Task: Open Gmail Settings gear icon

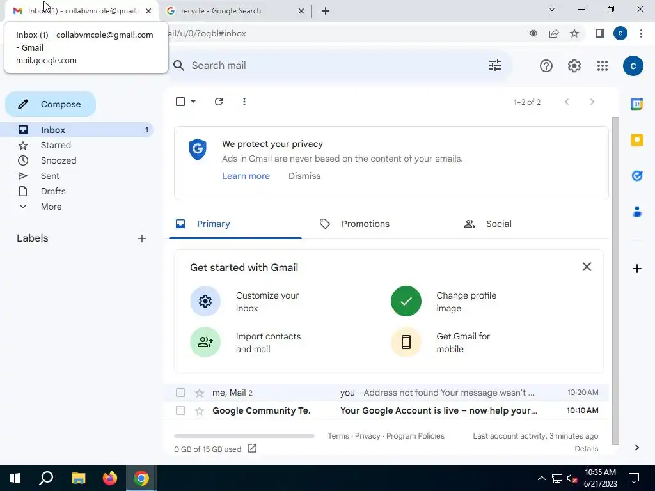Action: coord(574,66)
